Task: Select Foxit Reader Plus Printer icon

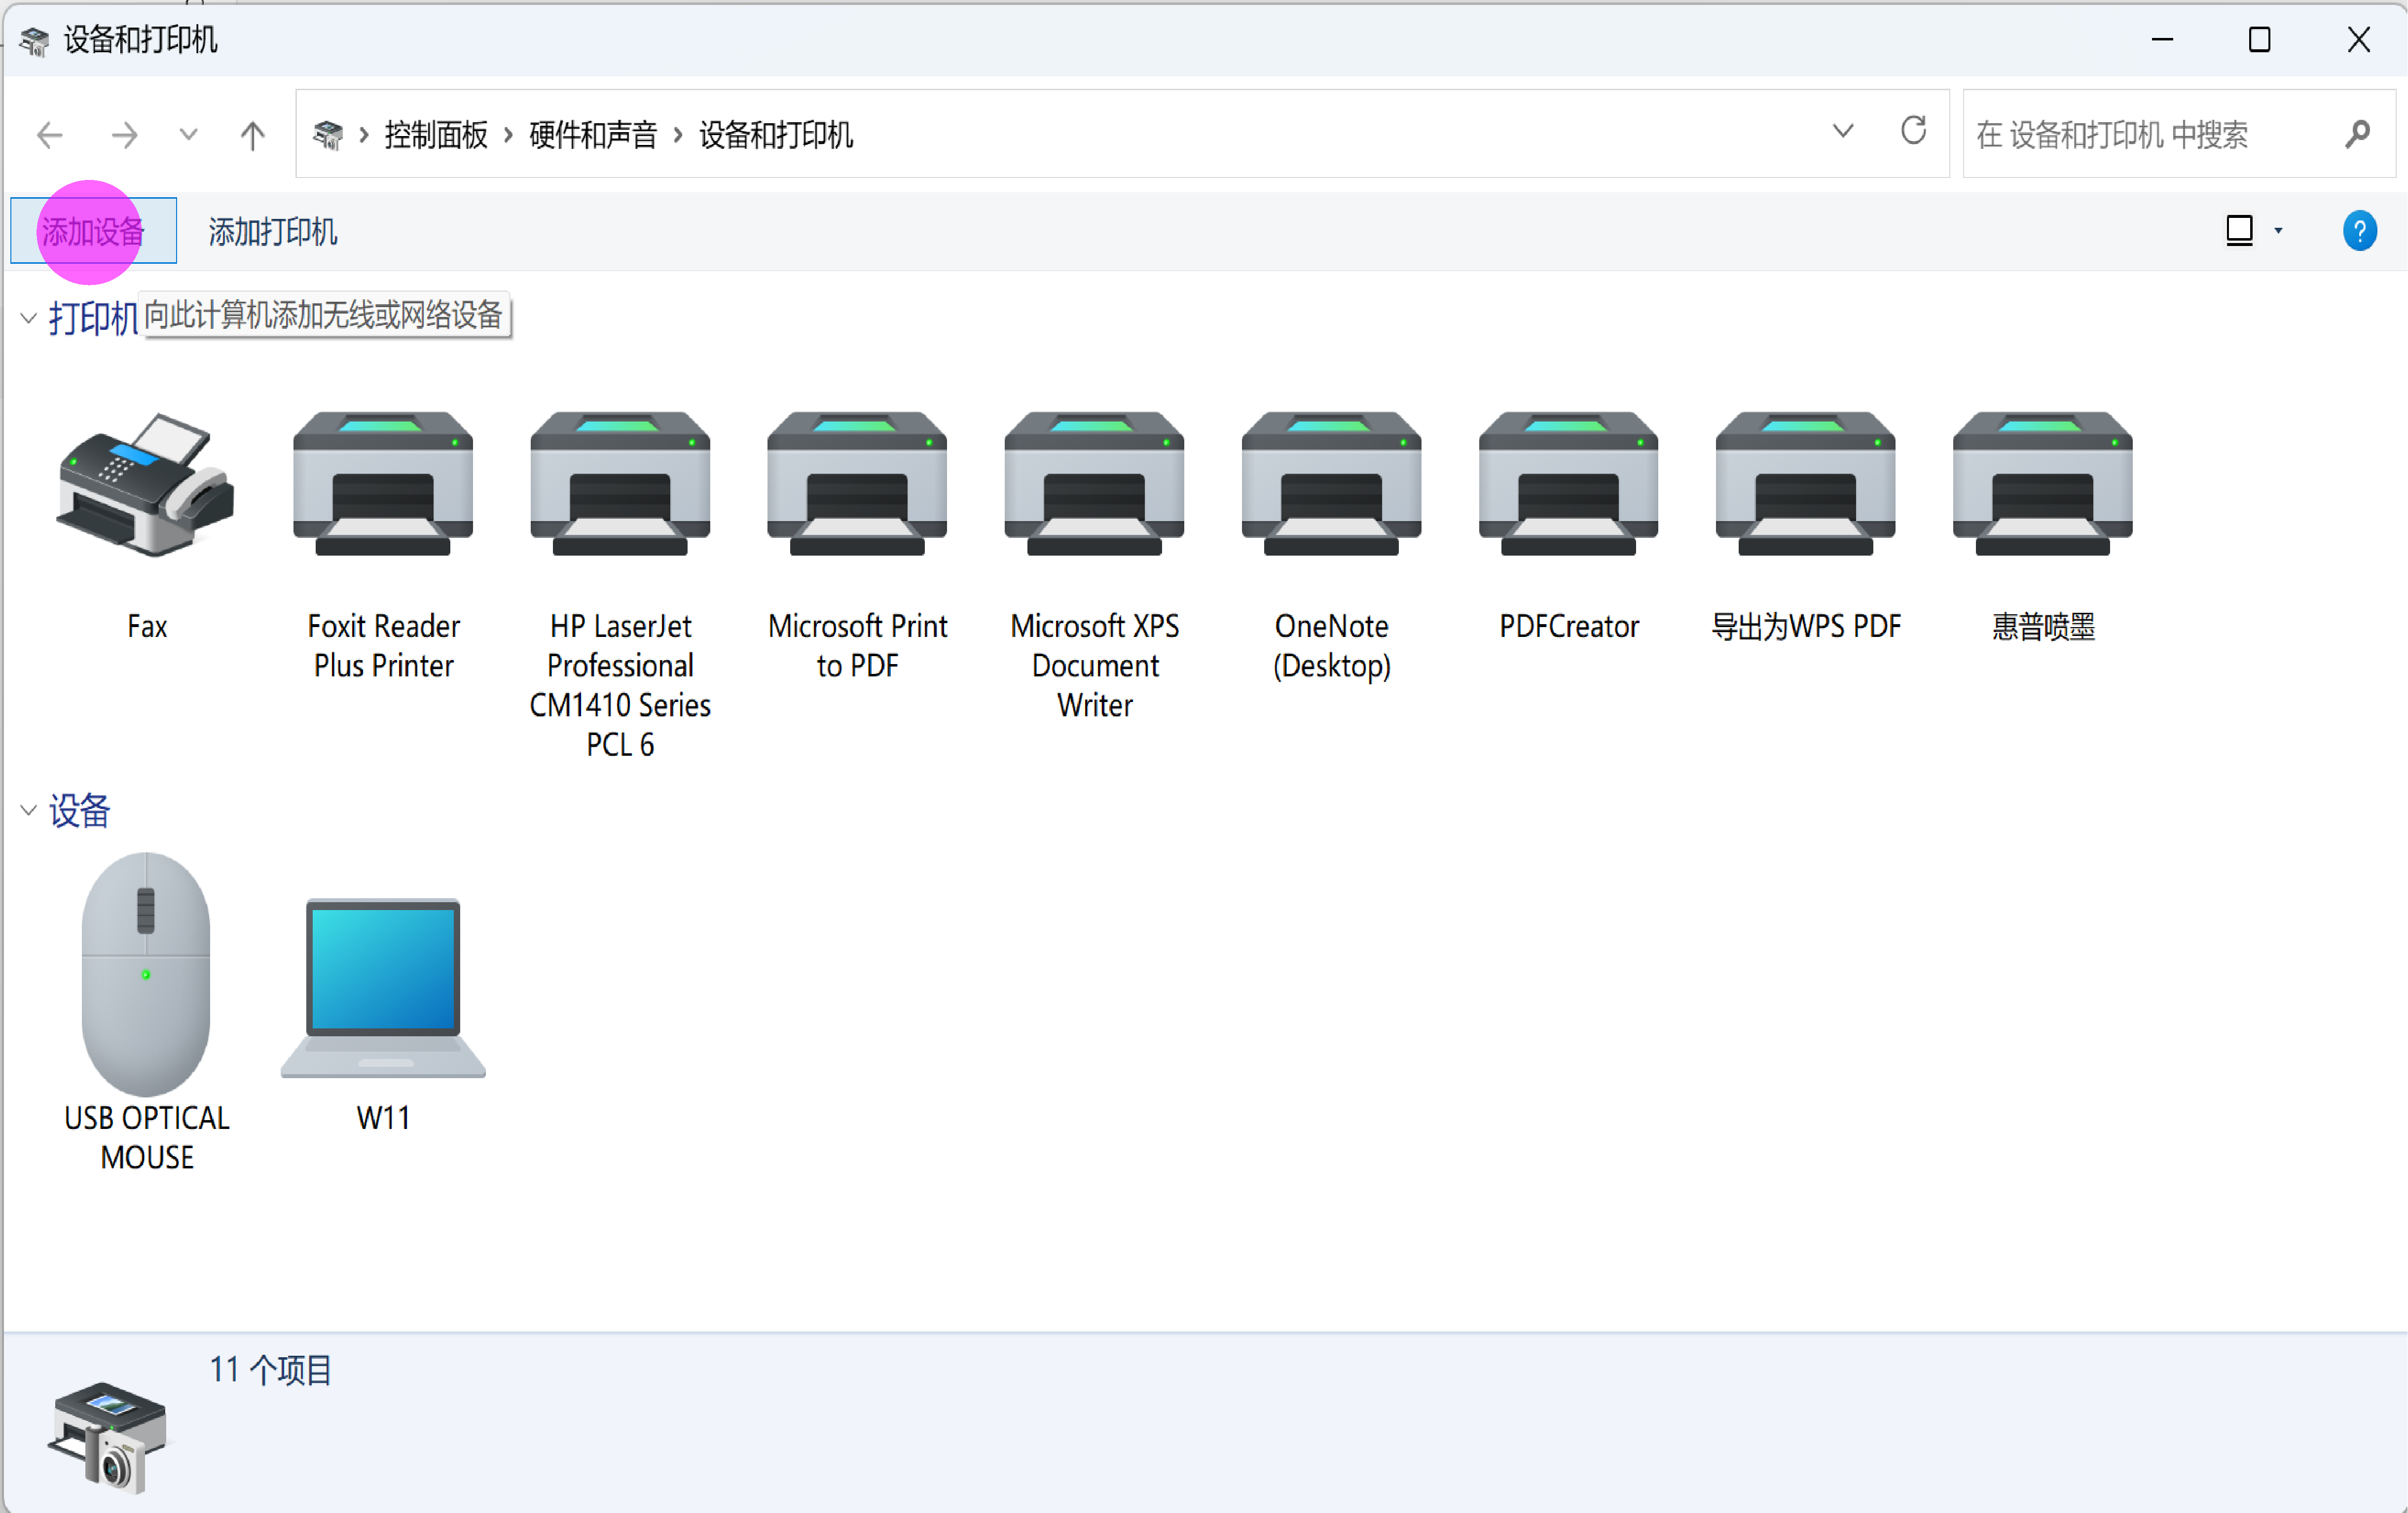Action: point(383,485)
